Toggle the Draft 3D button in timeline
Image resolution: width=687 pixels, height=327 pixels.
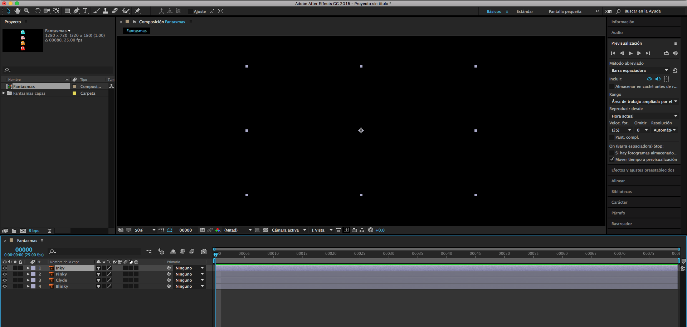coord(161,252)
